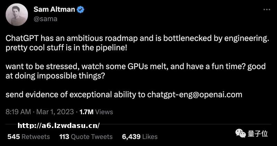Viewport: 277px width, 146px height.
Task: Click the blue verified checkmark badge
Action: [81, 10]
